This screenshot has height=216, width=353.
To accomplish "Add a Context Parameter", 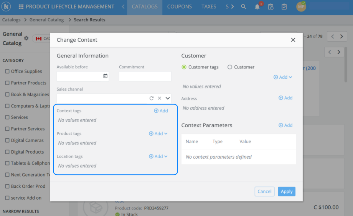I will click(x=285, y=125).
